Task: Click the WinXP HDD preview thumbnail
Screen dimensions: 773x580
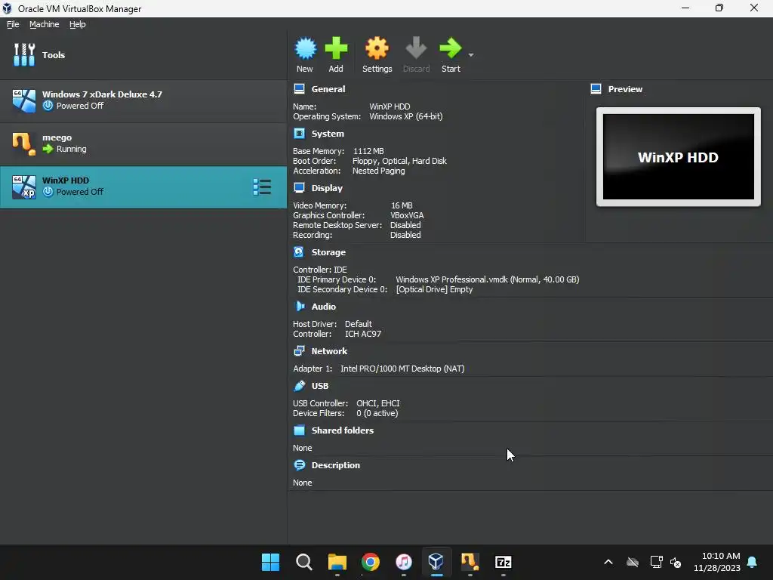Action: [679, 157]
